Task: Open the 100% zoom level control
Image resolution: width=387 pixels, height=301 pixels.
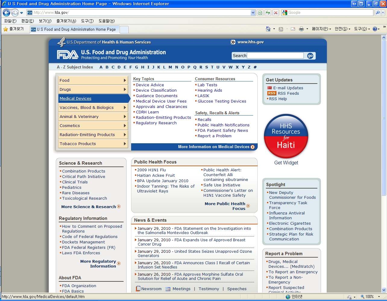Action: click(370, 297)
